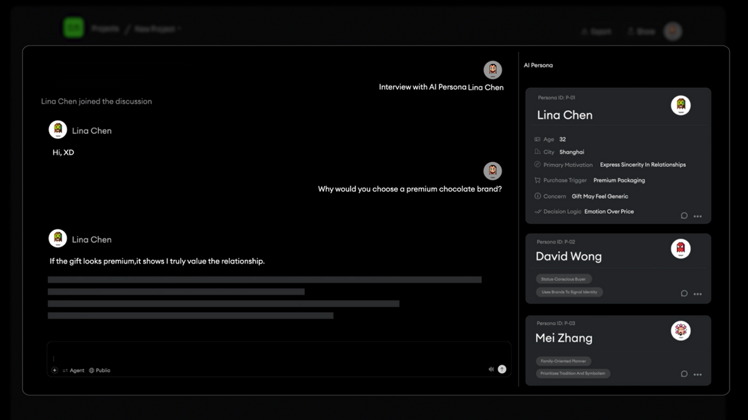The height and width of the screenshot is (420, 748).
Task: Toggle Public visibility in chat input
Action: point(100,370)
